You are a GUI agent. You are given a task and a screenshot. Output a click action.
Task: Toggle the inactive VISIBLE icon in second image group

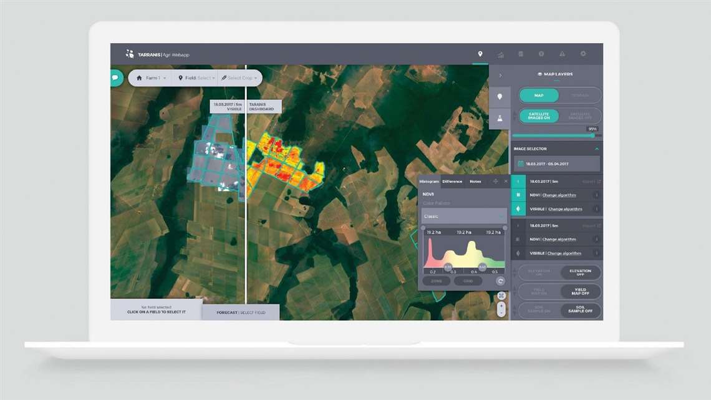(x=518, y=253)
